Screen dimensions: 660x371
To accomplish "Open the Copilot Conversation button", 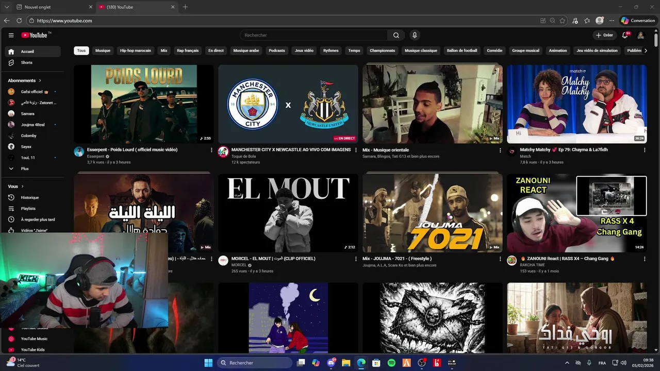I will 638,21.
